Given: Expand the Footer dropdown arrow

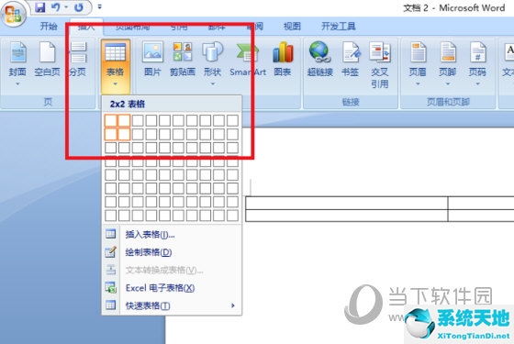Looking at the screenshot, I should coord(448,84).
